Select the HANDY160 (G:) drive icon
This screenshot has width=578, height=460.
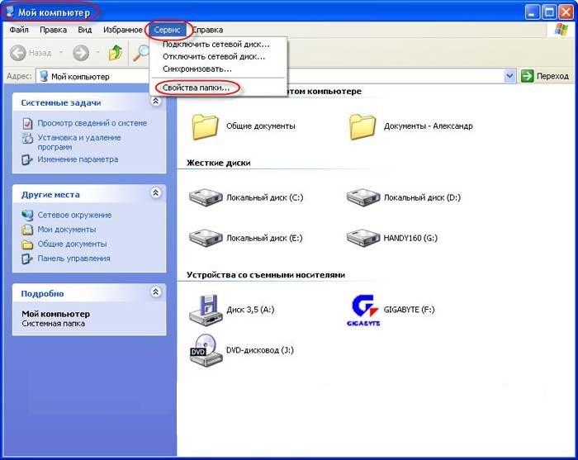point(362,238)
